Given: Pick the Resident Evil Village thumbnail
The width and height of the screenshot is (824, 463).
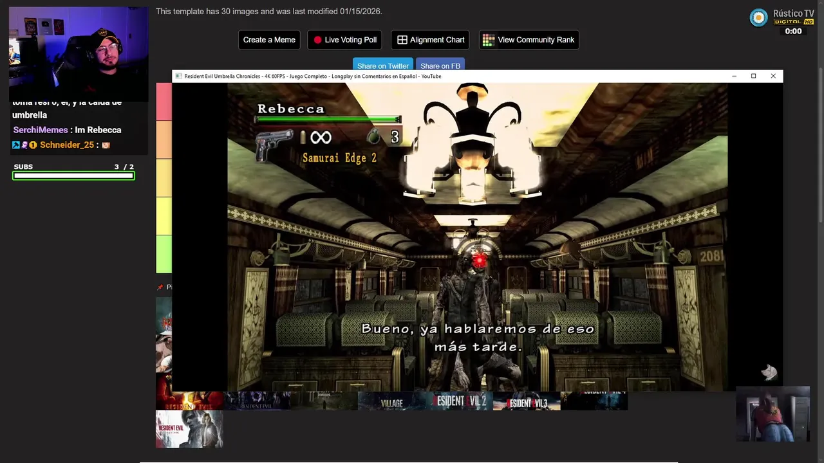Looking at the screenshot, I should coord(391,401).
